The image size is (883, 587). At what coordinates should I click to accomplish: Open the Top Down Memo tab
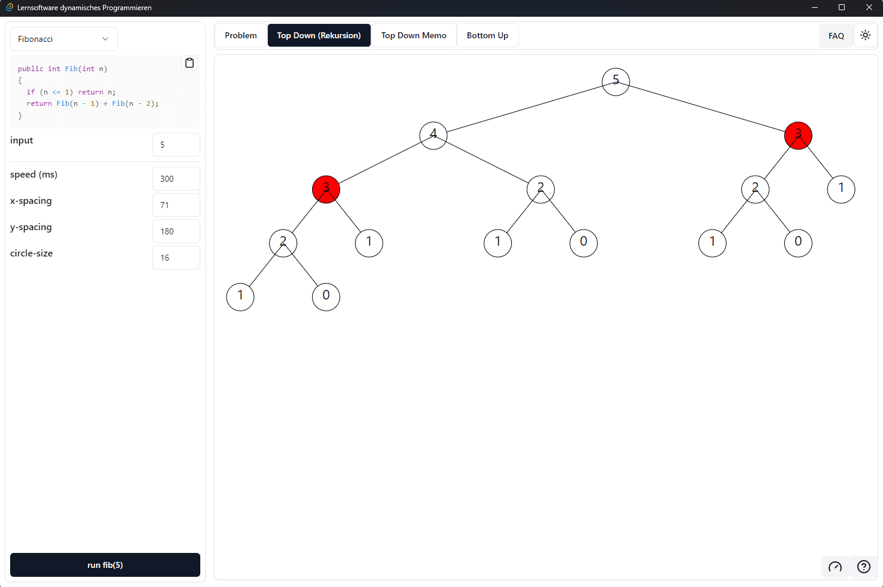[x=414, y=35]
